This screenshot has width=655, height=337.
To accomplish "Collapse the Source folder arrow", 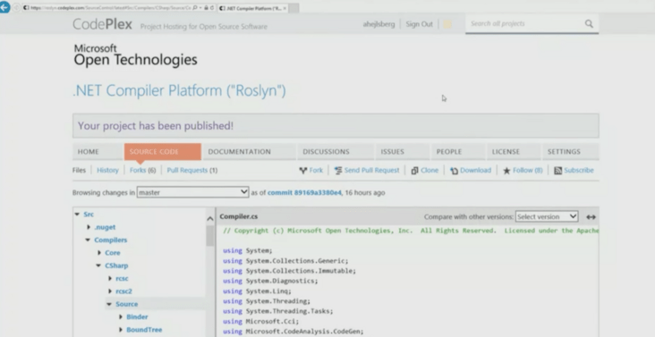I will [x=109, y=304].
